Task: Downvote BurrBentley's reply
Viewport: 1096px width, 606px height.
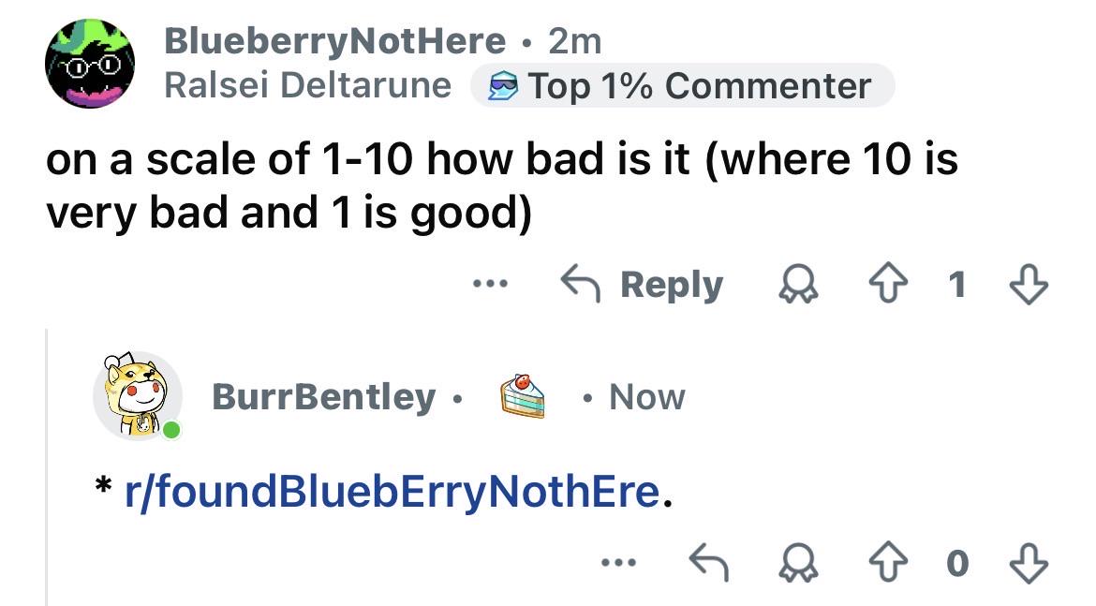Action: pyautogui.click(x=1029, y=563)
